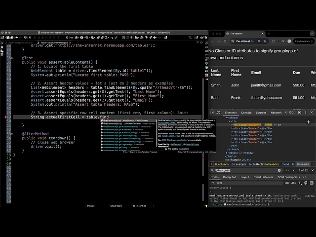Viewport: 316px width, 237px height.
Task: Click the Quick Access search icon in Eclipse
Action: pos(190,38)
